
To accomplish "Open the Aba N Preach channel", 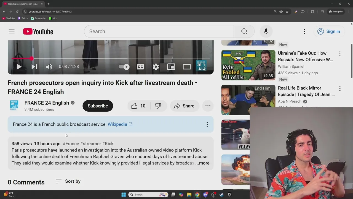I will (x=290, y=101).
